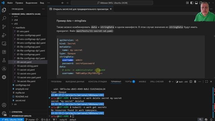Toggle bottom panel layout icon
The width and height of the screenshot is (215, 121).
point(196,3)
